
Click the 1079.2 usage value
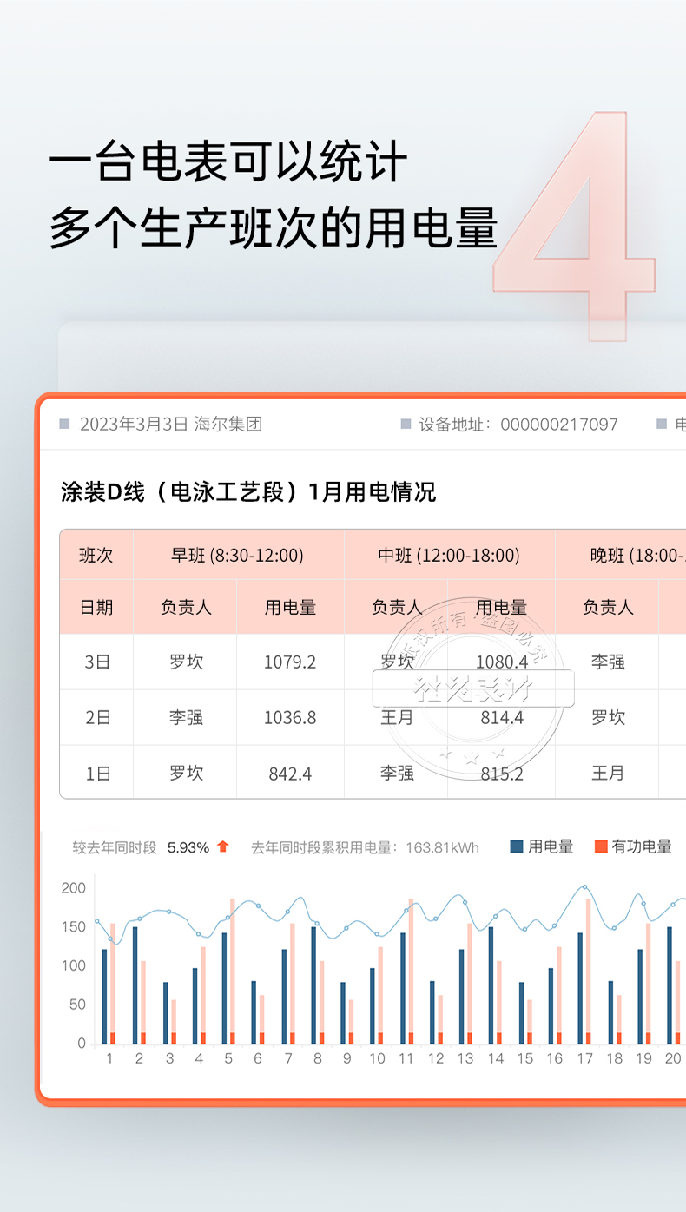pos(290,662)
